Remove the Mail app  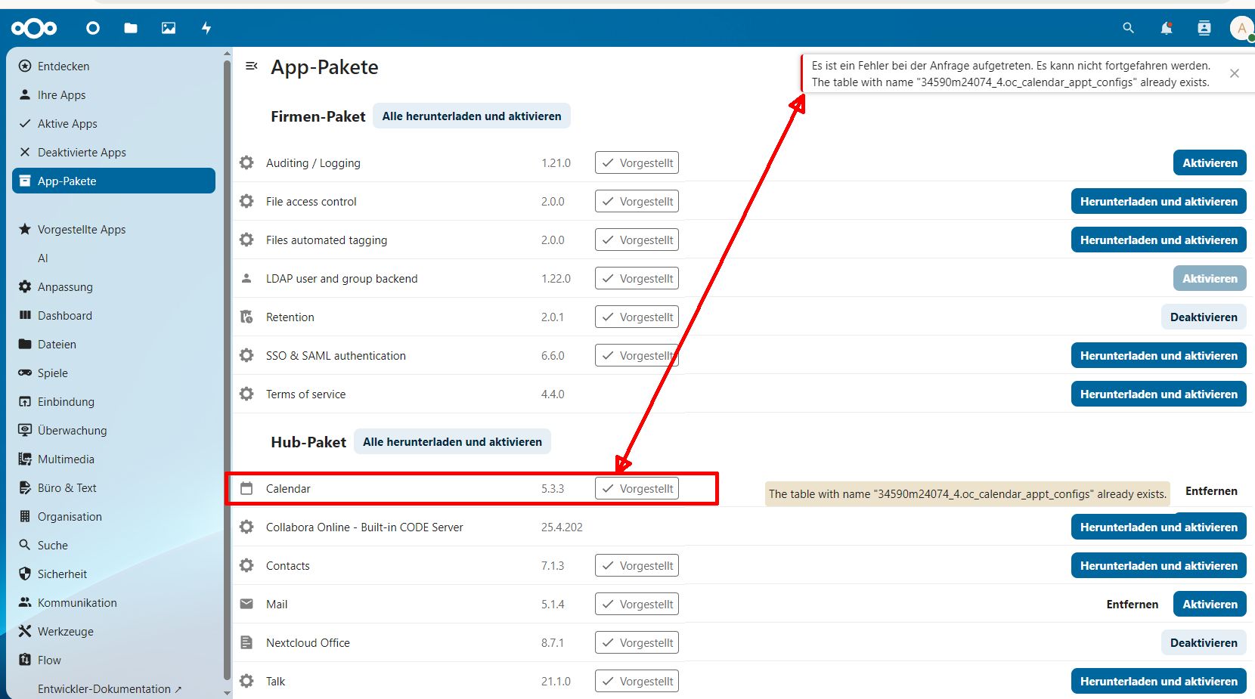pos(1132,604)
